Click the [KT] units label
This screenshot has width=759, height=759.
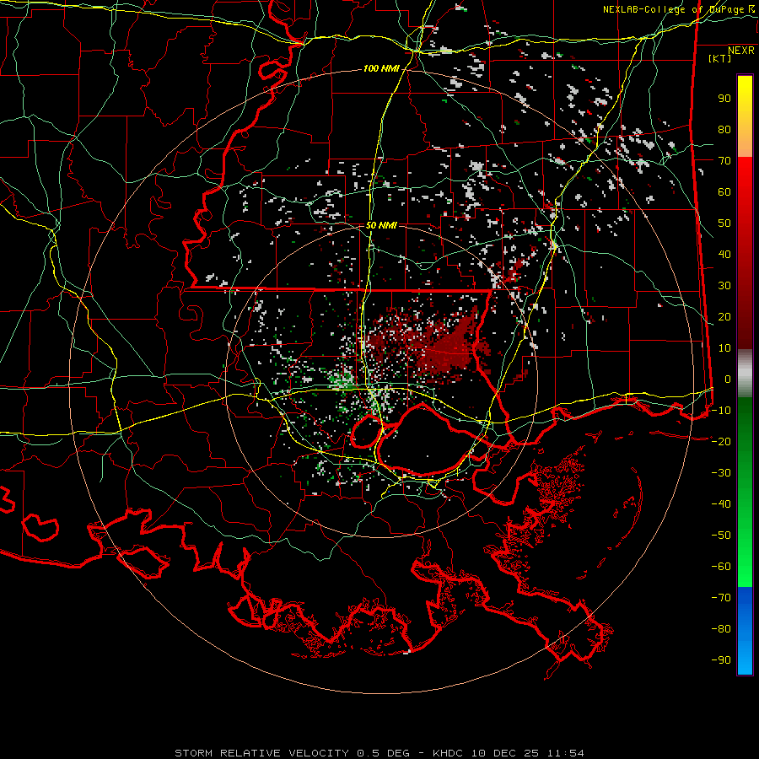[x=720, y=58]
